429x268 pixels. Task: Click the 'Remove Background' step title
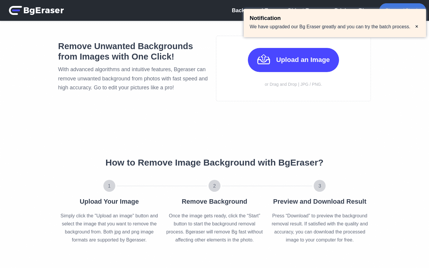214,201
